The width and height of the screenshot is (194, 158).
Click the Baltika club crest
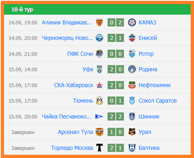pos(132,148)
